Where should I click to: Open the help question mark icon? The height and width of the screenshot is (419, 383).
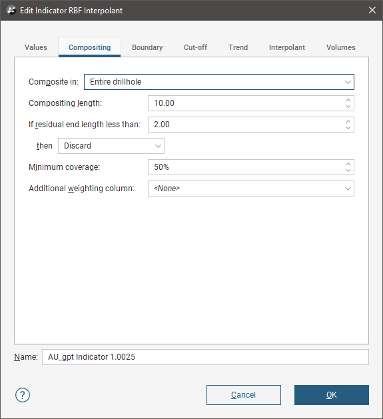23,395
